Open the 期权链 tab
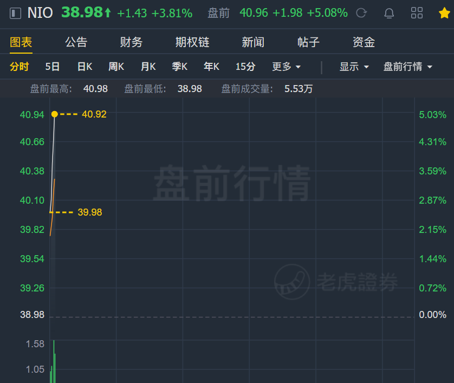This screenshot has height=383, width=454. [192, 42]
